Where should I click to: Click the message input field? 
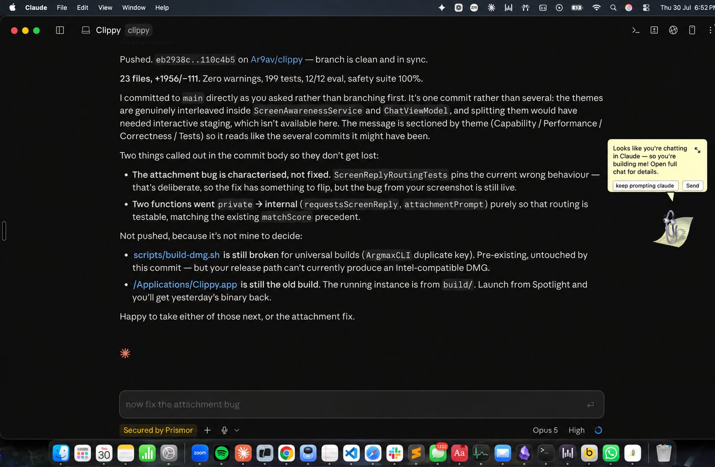coord(361,404)
